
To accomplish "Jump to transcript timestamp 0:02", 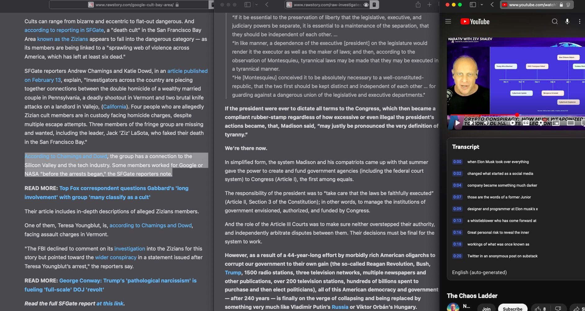I will (x=457, y=174).
